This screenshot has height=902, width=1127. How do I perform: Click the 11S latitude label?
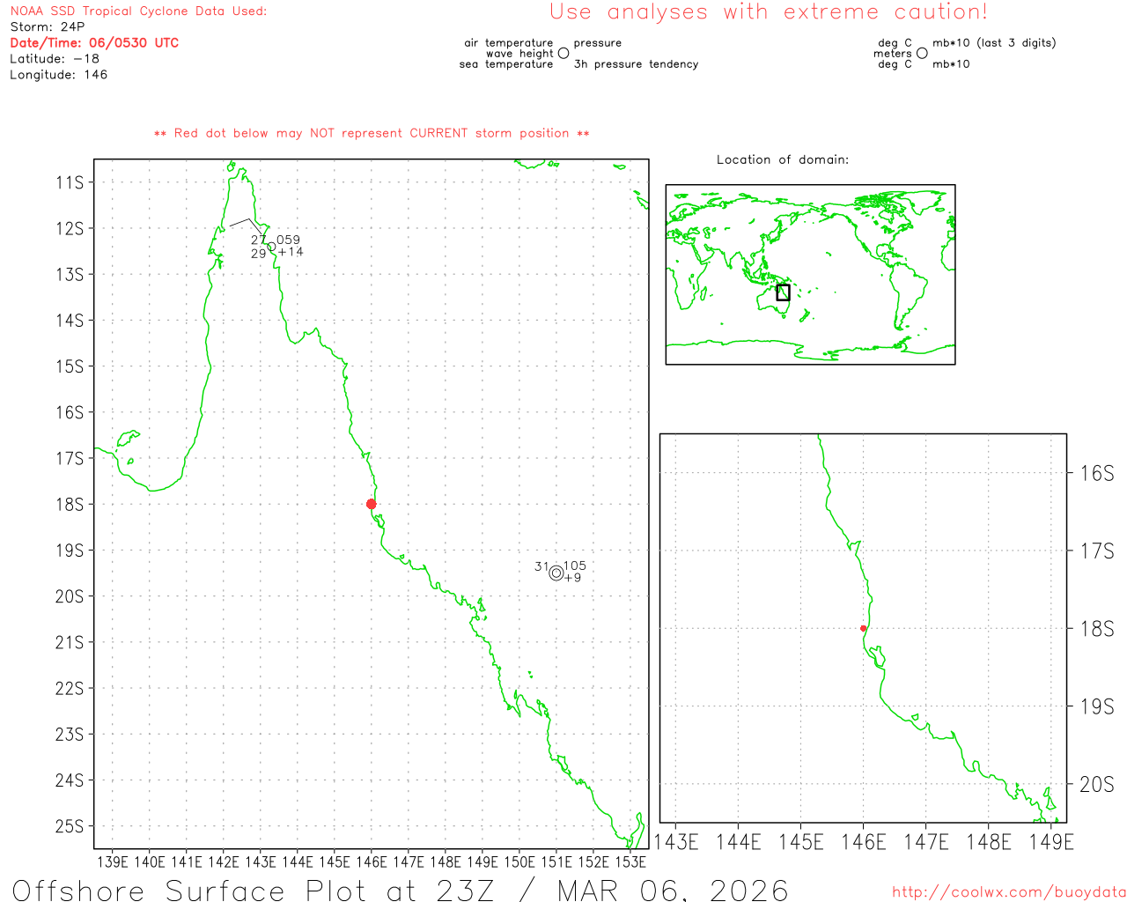70,182
